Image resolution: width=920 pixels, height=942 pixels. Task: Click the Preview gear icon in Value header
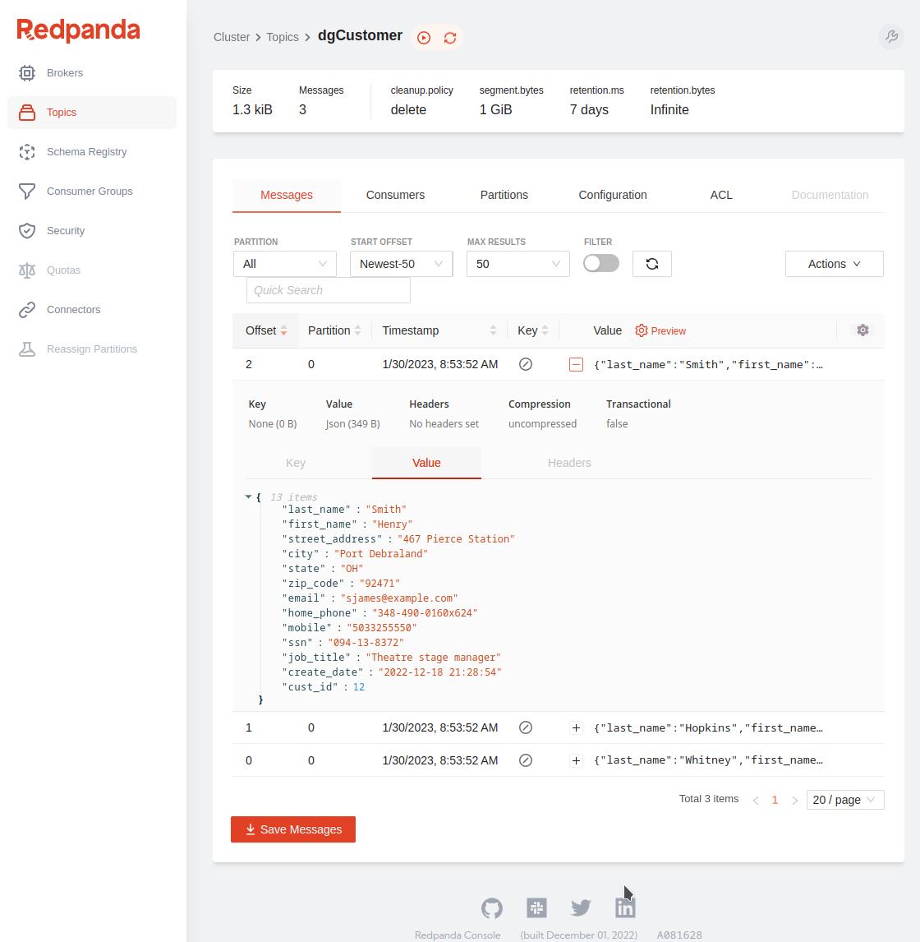pos(642,330)
